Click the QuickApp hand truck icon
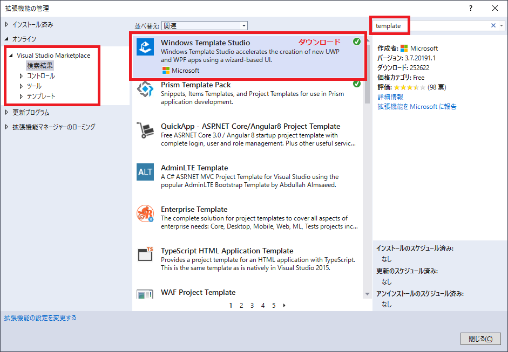 click(145, 130)
